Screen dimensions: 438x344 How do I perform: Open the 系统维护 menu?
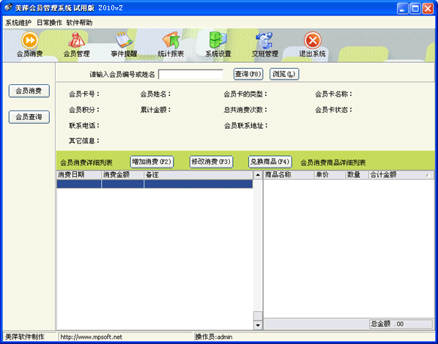(18, 23)
